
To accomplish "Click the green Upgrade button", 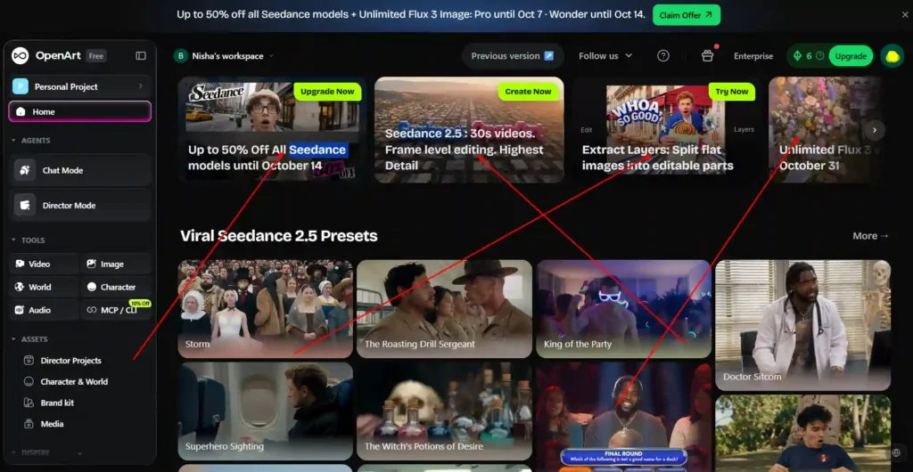I will (x=851, y=56).
